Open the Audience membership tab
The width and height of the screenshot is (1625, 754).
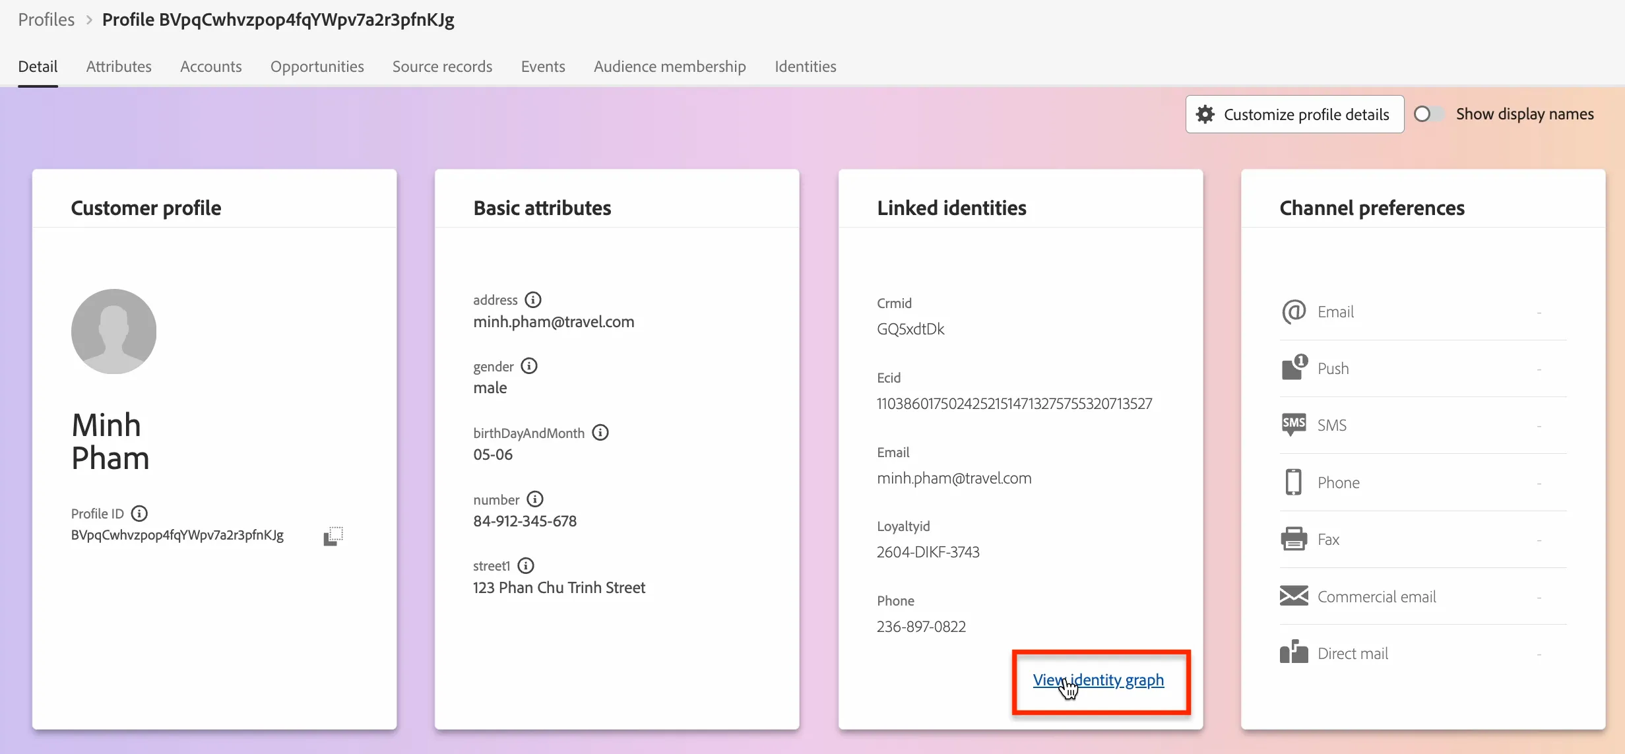[670, 67]
